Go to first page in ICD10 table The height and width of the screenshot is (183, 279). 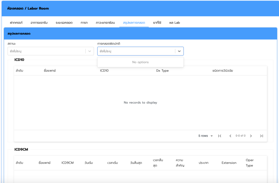point(220,136)
